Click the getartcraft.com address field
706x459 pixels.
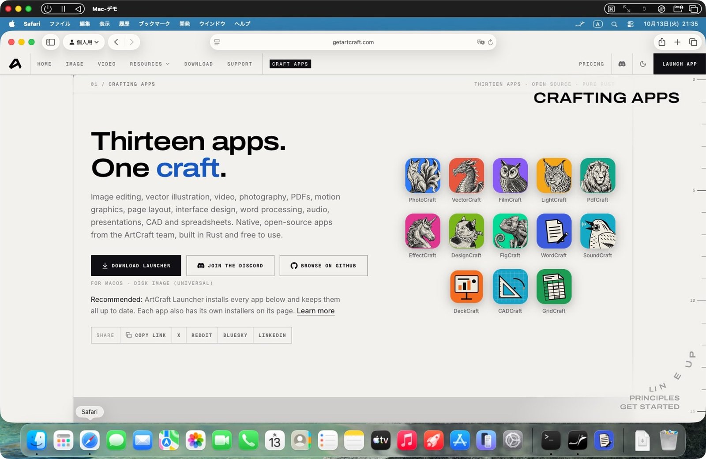[x=353, y=42]
